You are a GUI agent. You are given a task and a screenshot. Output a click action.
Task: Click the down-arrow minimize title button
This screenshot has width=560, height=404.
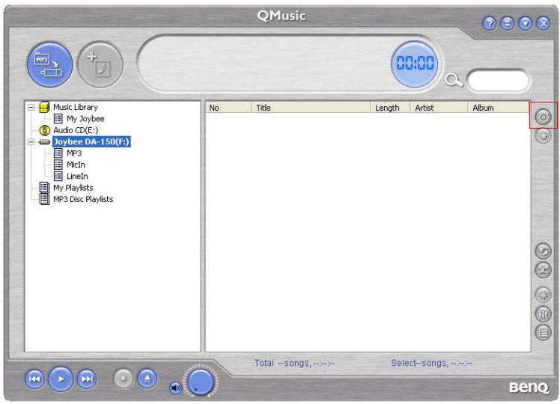526,23
